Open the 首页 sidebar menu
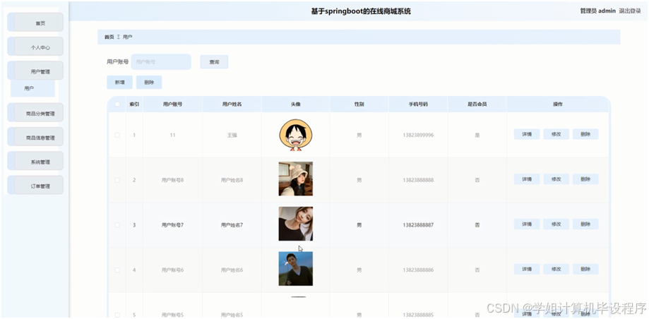The height and width of the screenshot is (319, 649). pos(35,23)
